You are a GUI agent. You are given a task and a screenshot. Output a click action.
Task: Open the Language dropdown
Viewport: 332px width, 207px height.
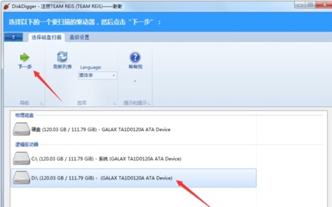(x=97, y=75)
